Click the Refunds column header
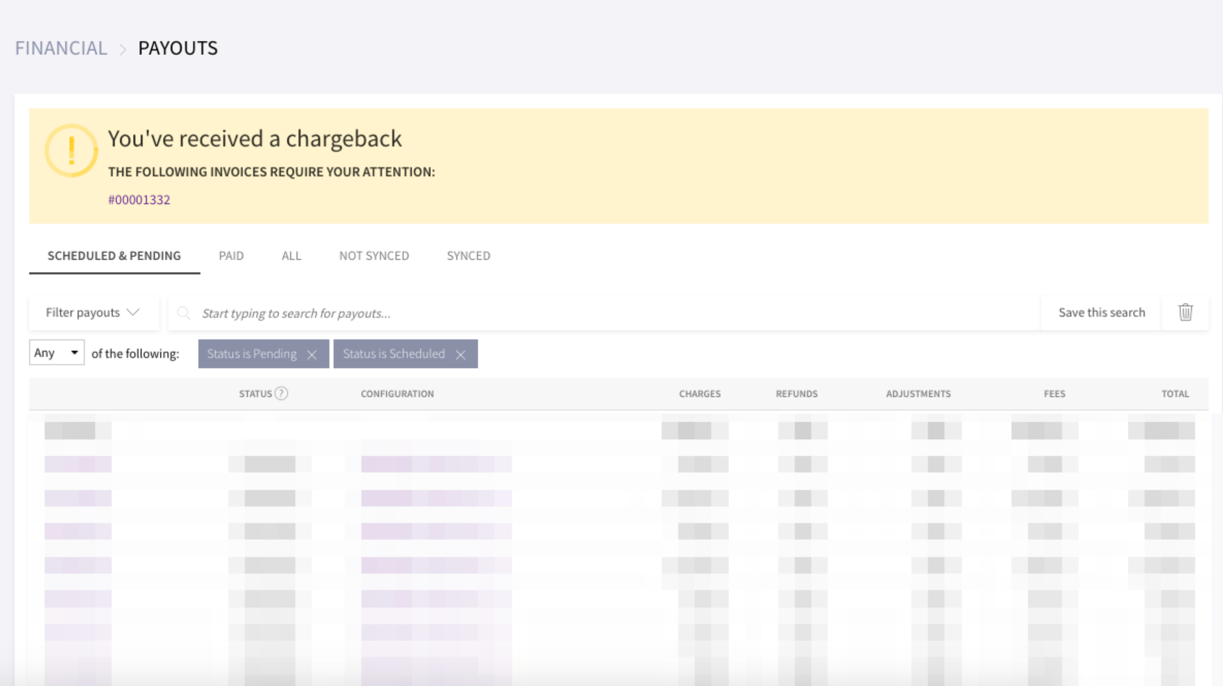This screenshot has width=1223, height=686. [796, 394]
